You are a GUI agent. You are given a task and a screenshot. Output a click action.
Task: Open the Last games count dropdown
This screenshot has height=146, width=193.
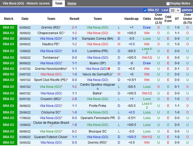pos(175,10)
